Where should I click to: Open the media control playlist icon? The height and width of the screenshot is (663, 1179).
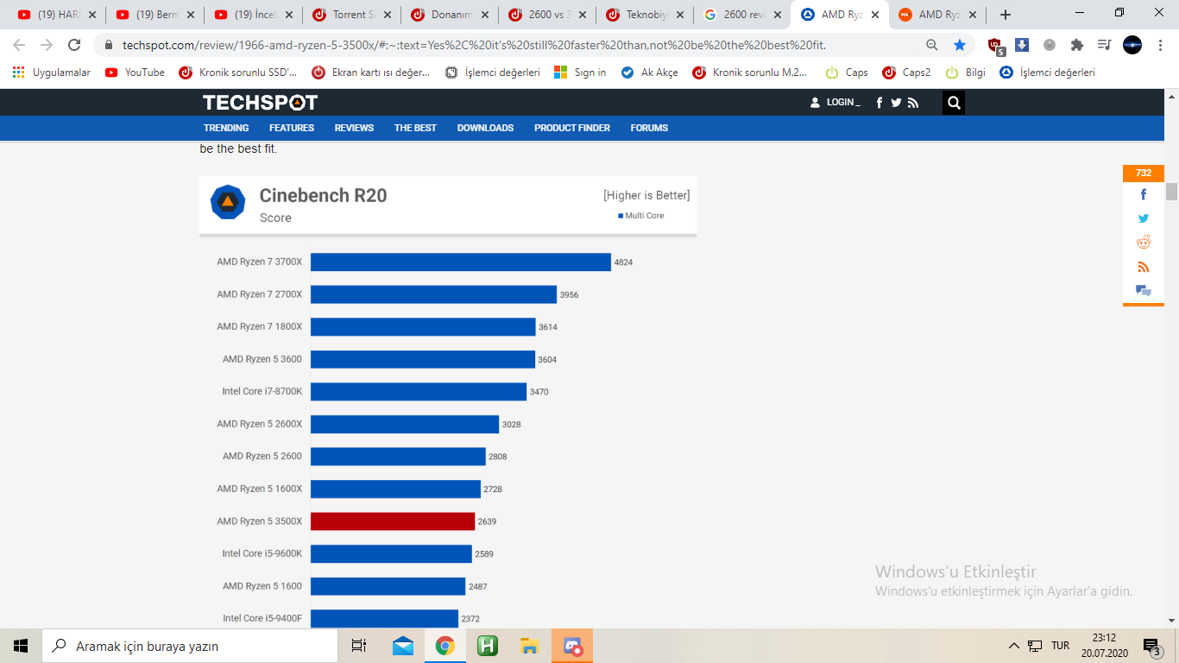pyautogui.click(x=1105, y=45)
